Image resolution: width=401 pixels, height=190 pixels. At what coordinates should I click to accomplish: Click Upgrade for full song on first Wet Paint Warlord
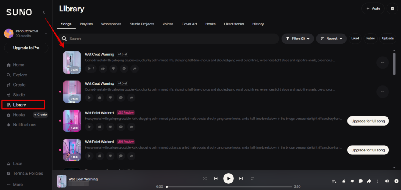point(368,121)
